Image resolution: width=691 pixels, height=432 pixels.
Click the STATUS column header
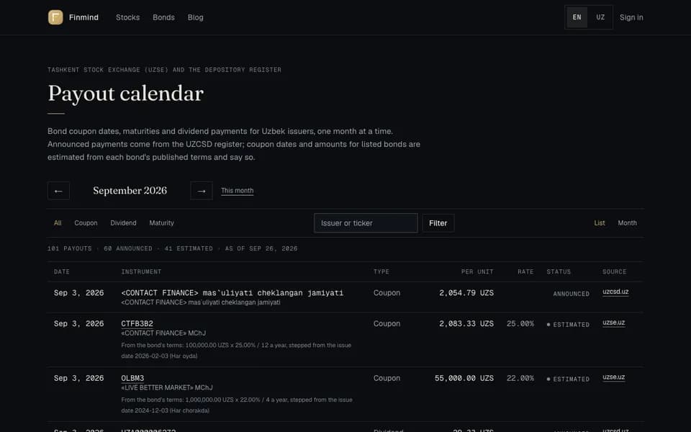pyautogui.click(x=559, y=271)
